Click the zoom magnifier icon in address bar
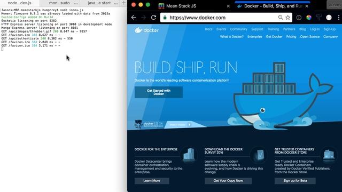Screen dimensions: 342x192 [281, 18]
